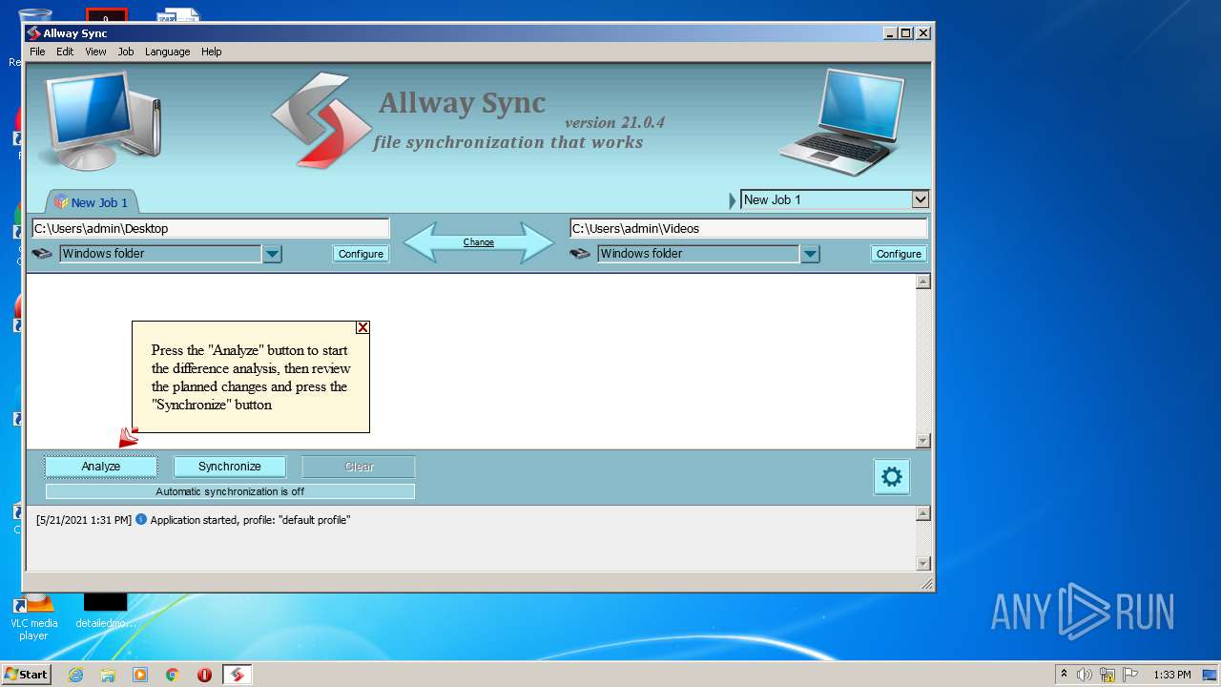
Task: Open the Edit menu
Action: pos(65,52)
